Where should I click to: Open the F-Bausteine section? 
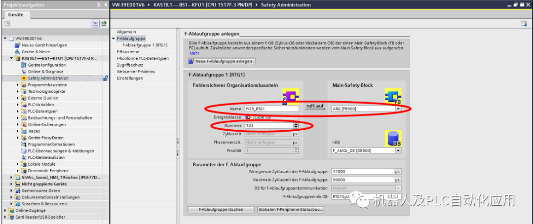(x=128, y=52)
